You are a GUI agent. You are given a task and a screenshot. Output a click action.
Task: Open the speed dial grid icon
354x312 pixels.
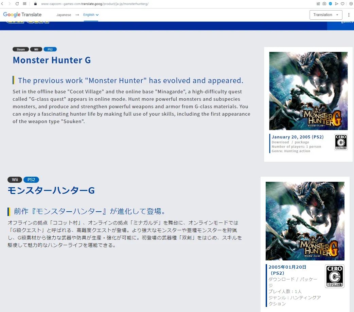[25, 4]
